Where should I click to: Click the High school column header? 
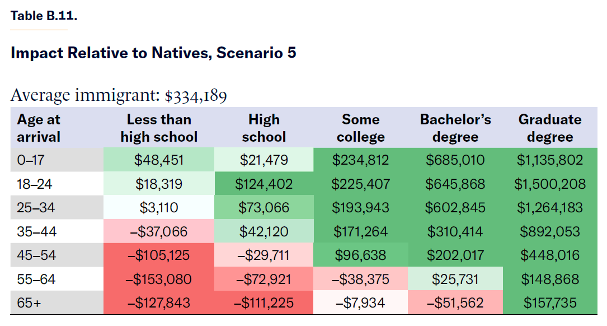tap(263, 128)
